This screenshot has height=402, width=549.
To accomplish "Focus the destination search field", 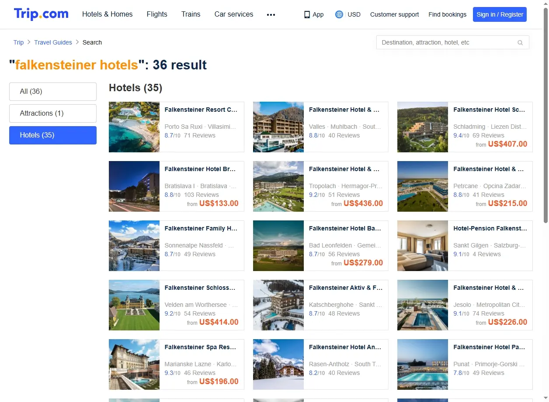I will click(x=452, y=42).
